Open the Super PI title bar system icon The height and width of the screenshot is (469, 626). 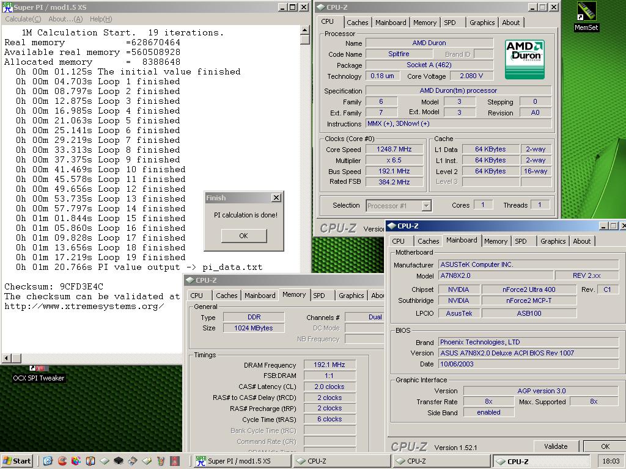click(x=7, y=7)
